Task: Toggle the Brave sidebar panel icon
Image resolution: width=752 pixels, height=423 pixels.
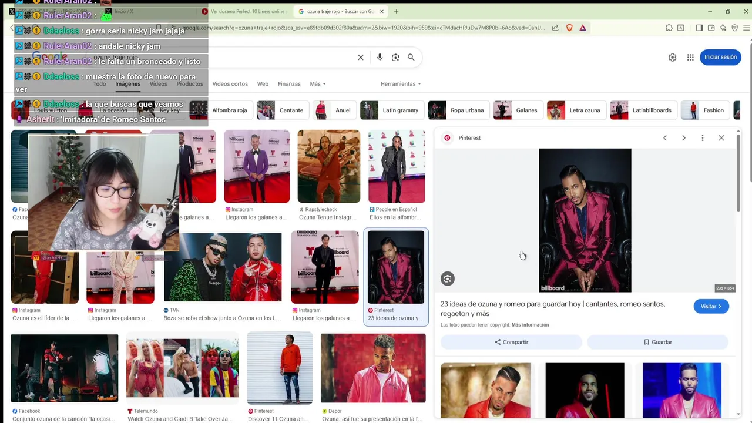Action: [699, 28]
